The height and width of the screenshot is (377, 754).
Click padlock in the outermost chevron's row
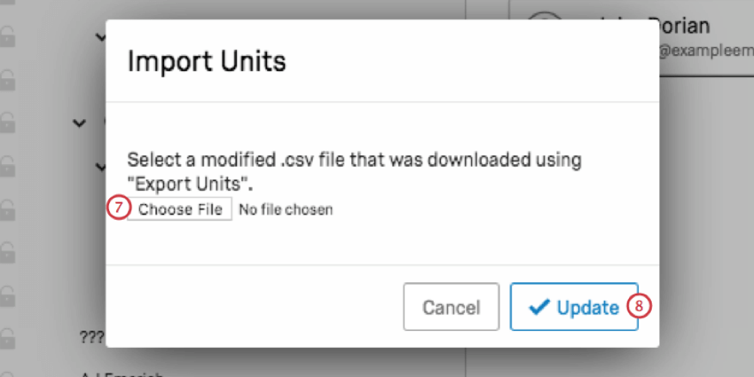point(7,122)
